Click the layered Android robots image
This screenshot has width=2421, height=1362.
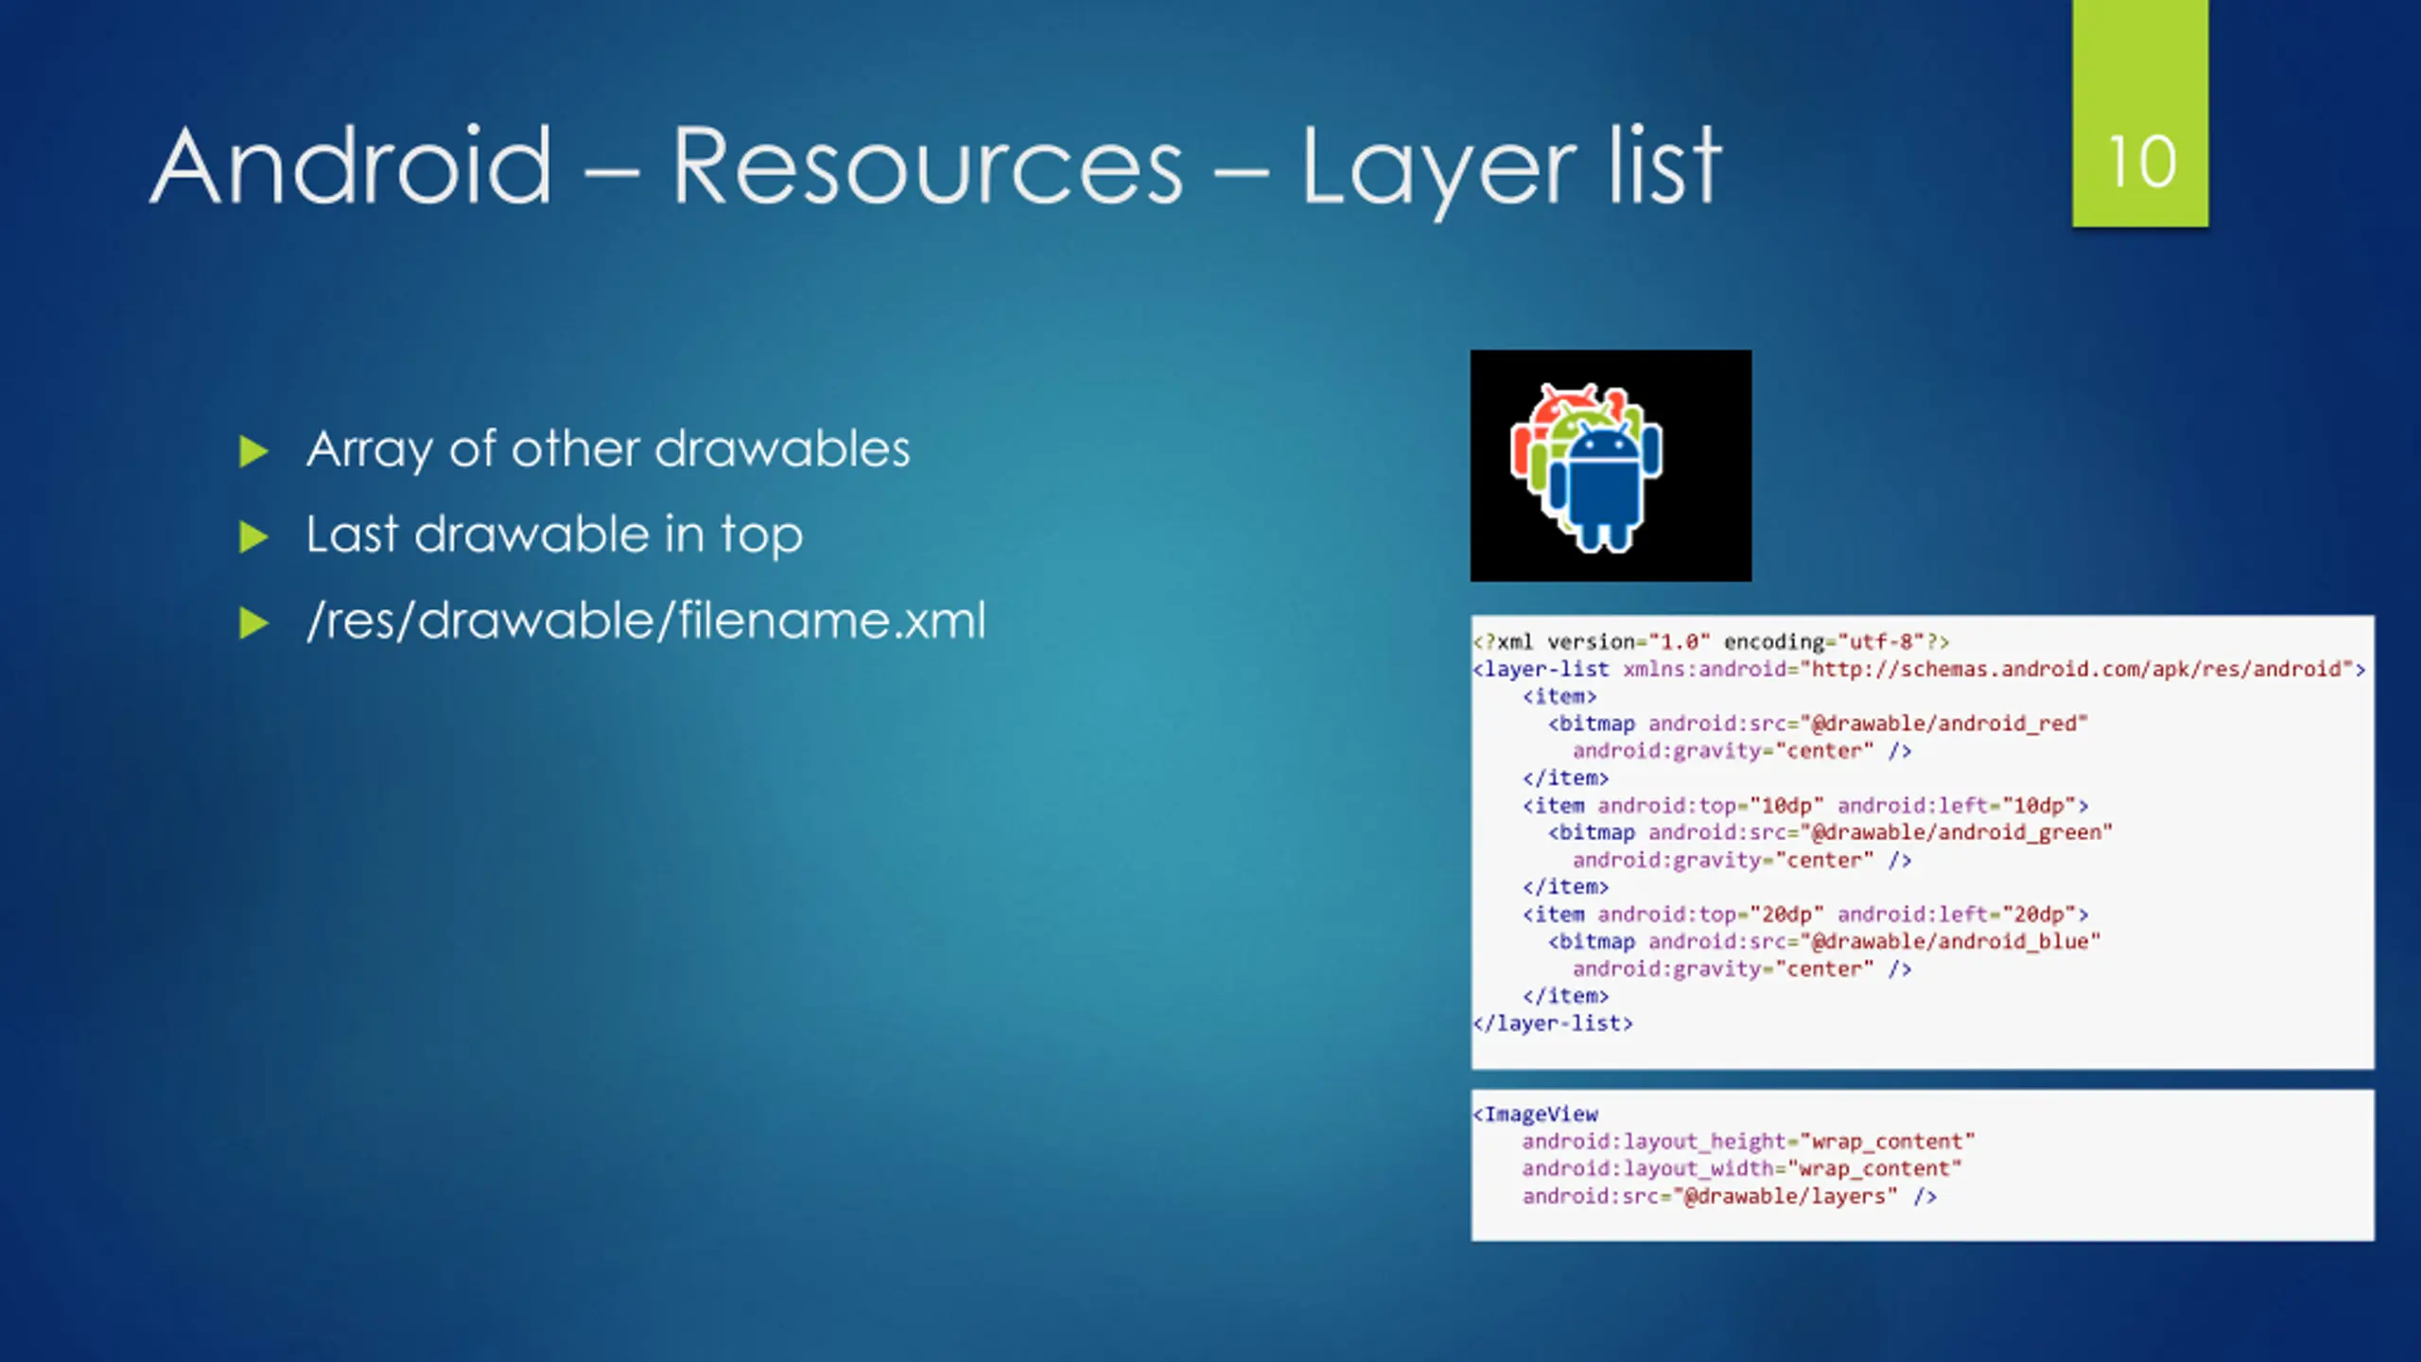[1611, 465]
